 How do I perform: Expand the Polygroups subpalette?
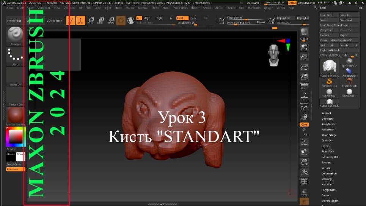(328, 190)
